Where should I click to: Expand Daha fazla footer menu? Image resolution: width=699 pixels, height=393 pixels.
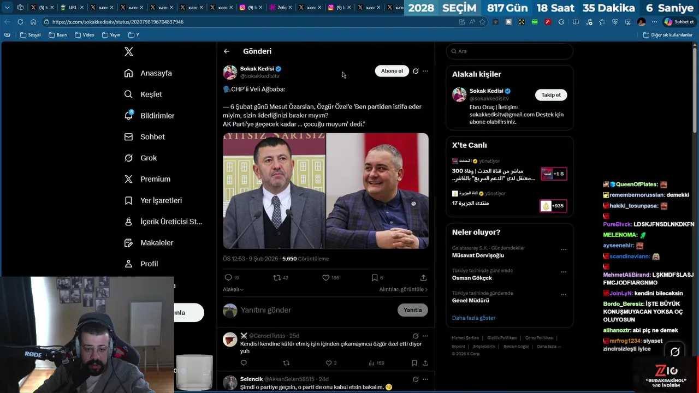point(549,347)
